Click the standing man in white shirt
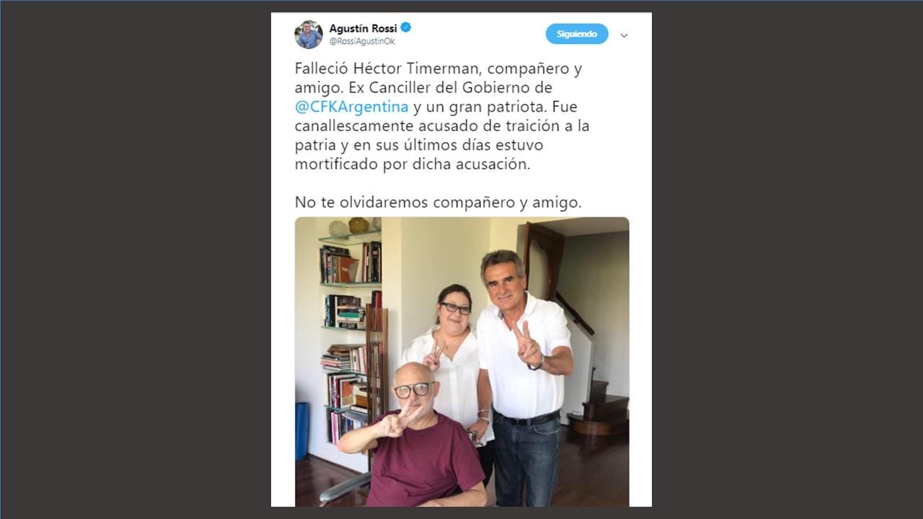The width and height of the screenshot is (923, 519). [526, 375]
